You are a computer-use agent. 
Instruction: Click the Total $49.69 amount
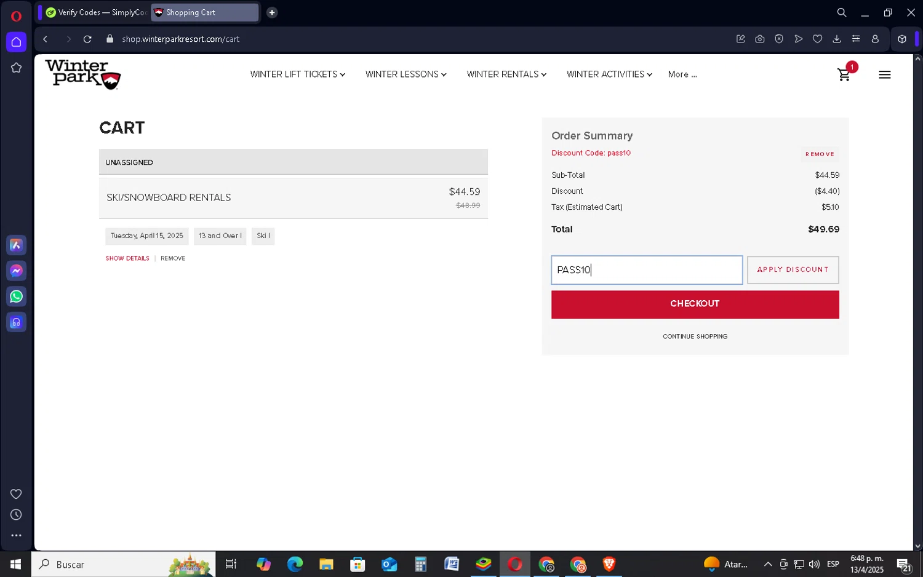(x=823, y=229)
